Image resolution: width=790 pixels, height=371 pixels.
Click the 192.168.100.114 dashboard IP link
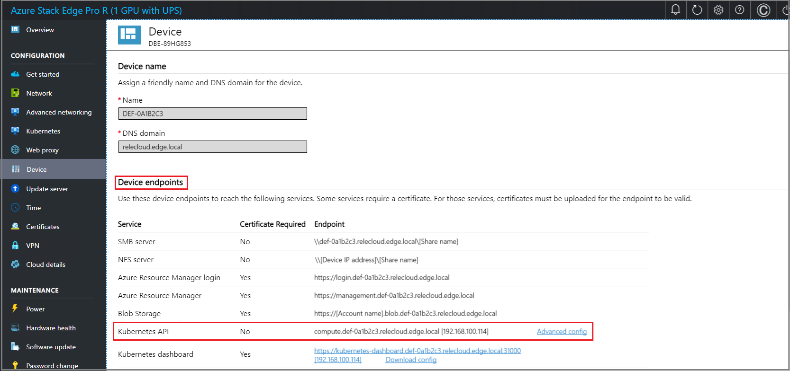tap(338, 360)
